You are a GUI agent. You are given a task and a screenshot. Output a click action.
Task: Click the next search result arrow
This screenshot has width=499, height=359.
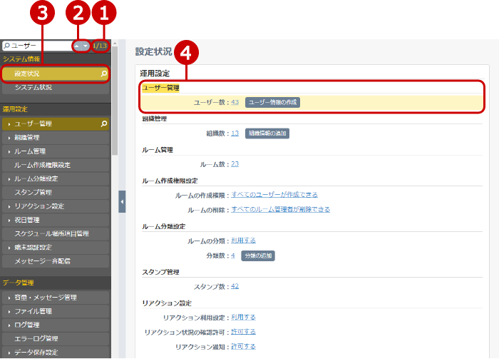86,46
